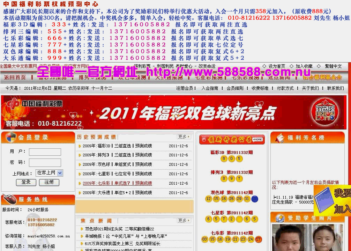Click the 中国福利彩票 logo in banner
This screenshot has width=351, height=251.
pyautogui.click(x=35, y=104)
